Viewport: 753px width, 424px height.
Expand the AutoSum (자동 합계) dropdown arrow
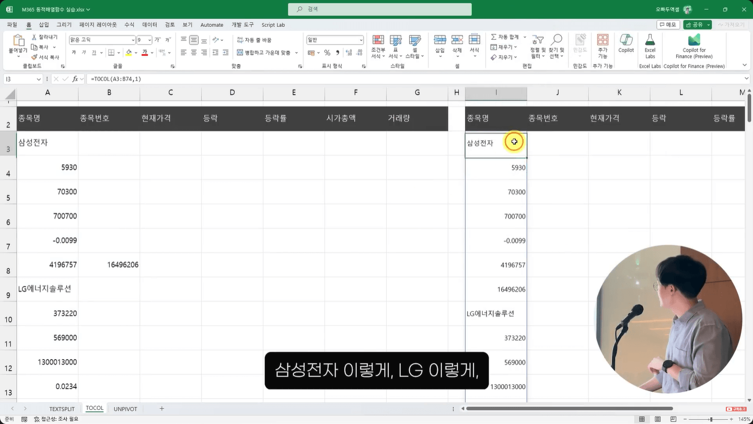tap(525, 37)
